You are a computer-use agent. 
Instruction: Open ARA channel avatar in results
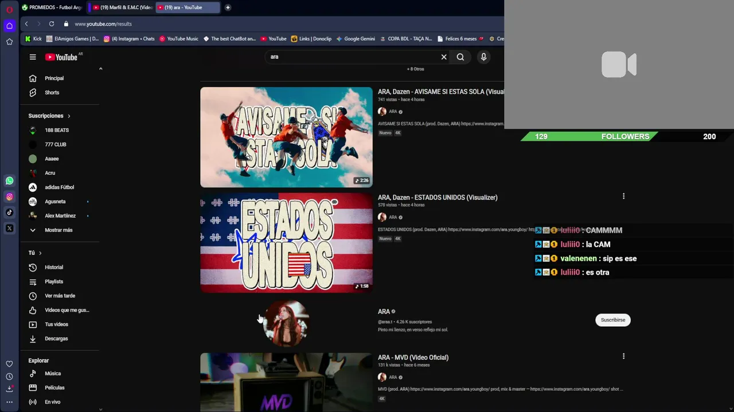coord(286,323)
